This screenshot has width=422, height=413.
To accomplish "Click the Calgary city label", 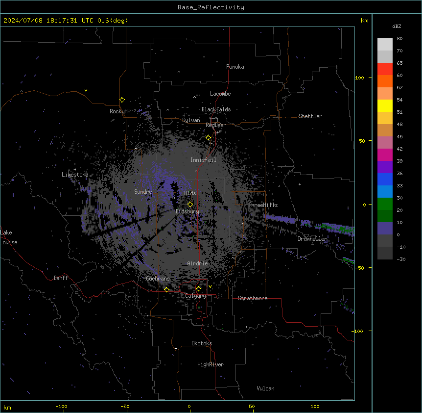I will point(195,296).
